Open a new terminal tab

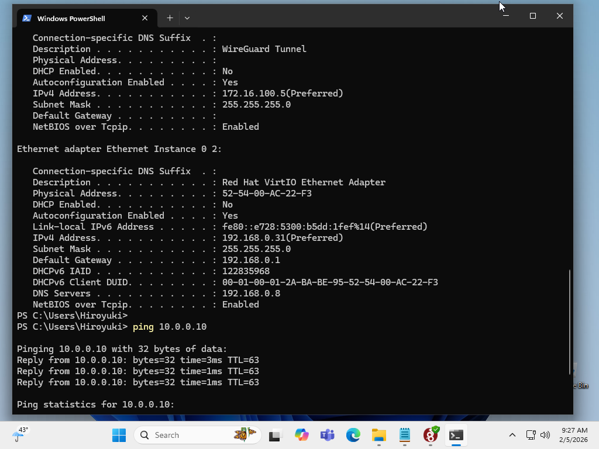tap(170, 18)
